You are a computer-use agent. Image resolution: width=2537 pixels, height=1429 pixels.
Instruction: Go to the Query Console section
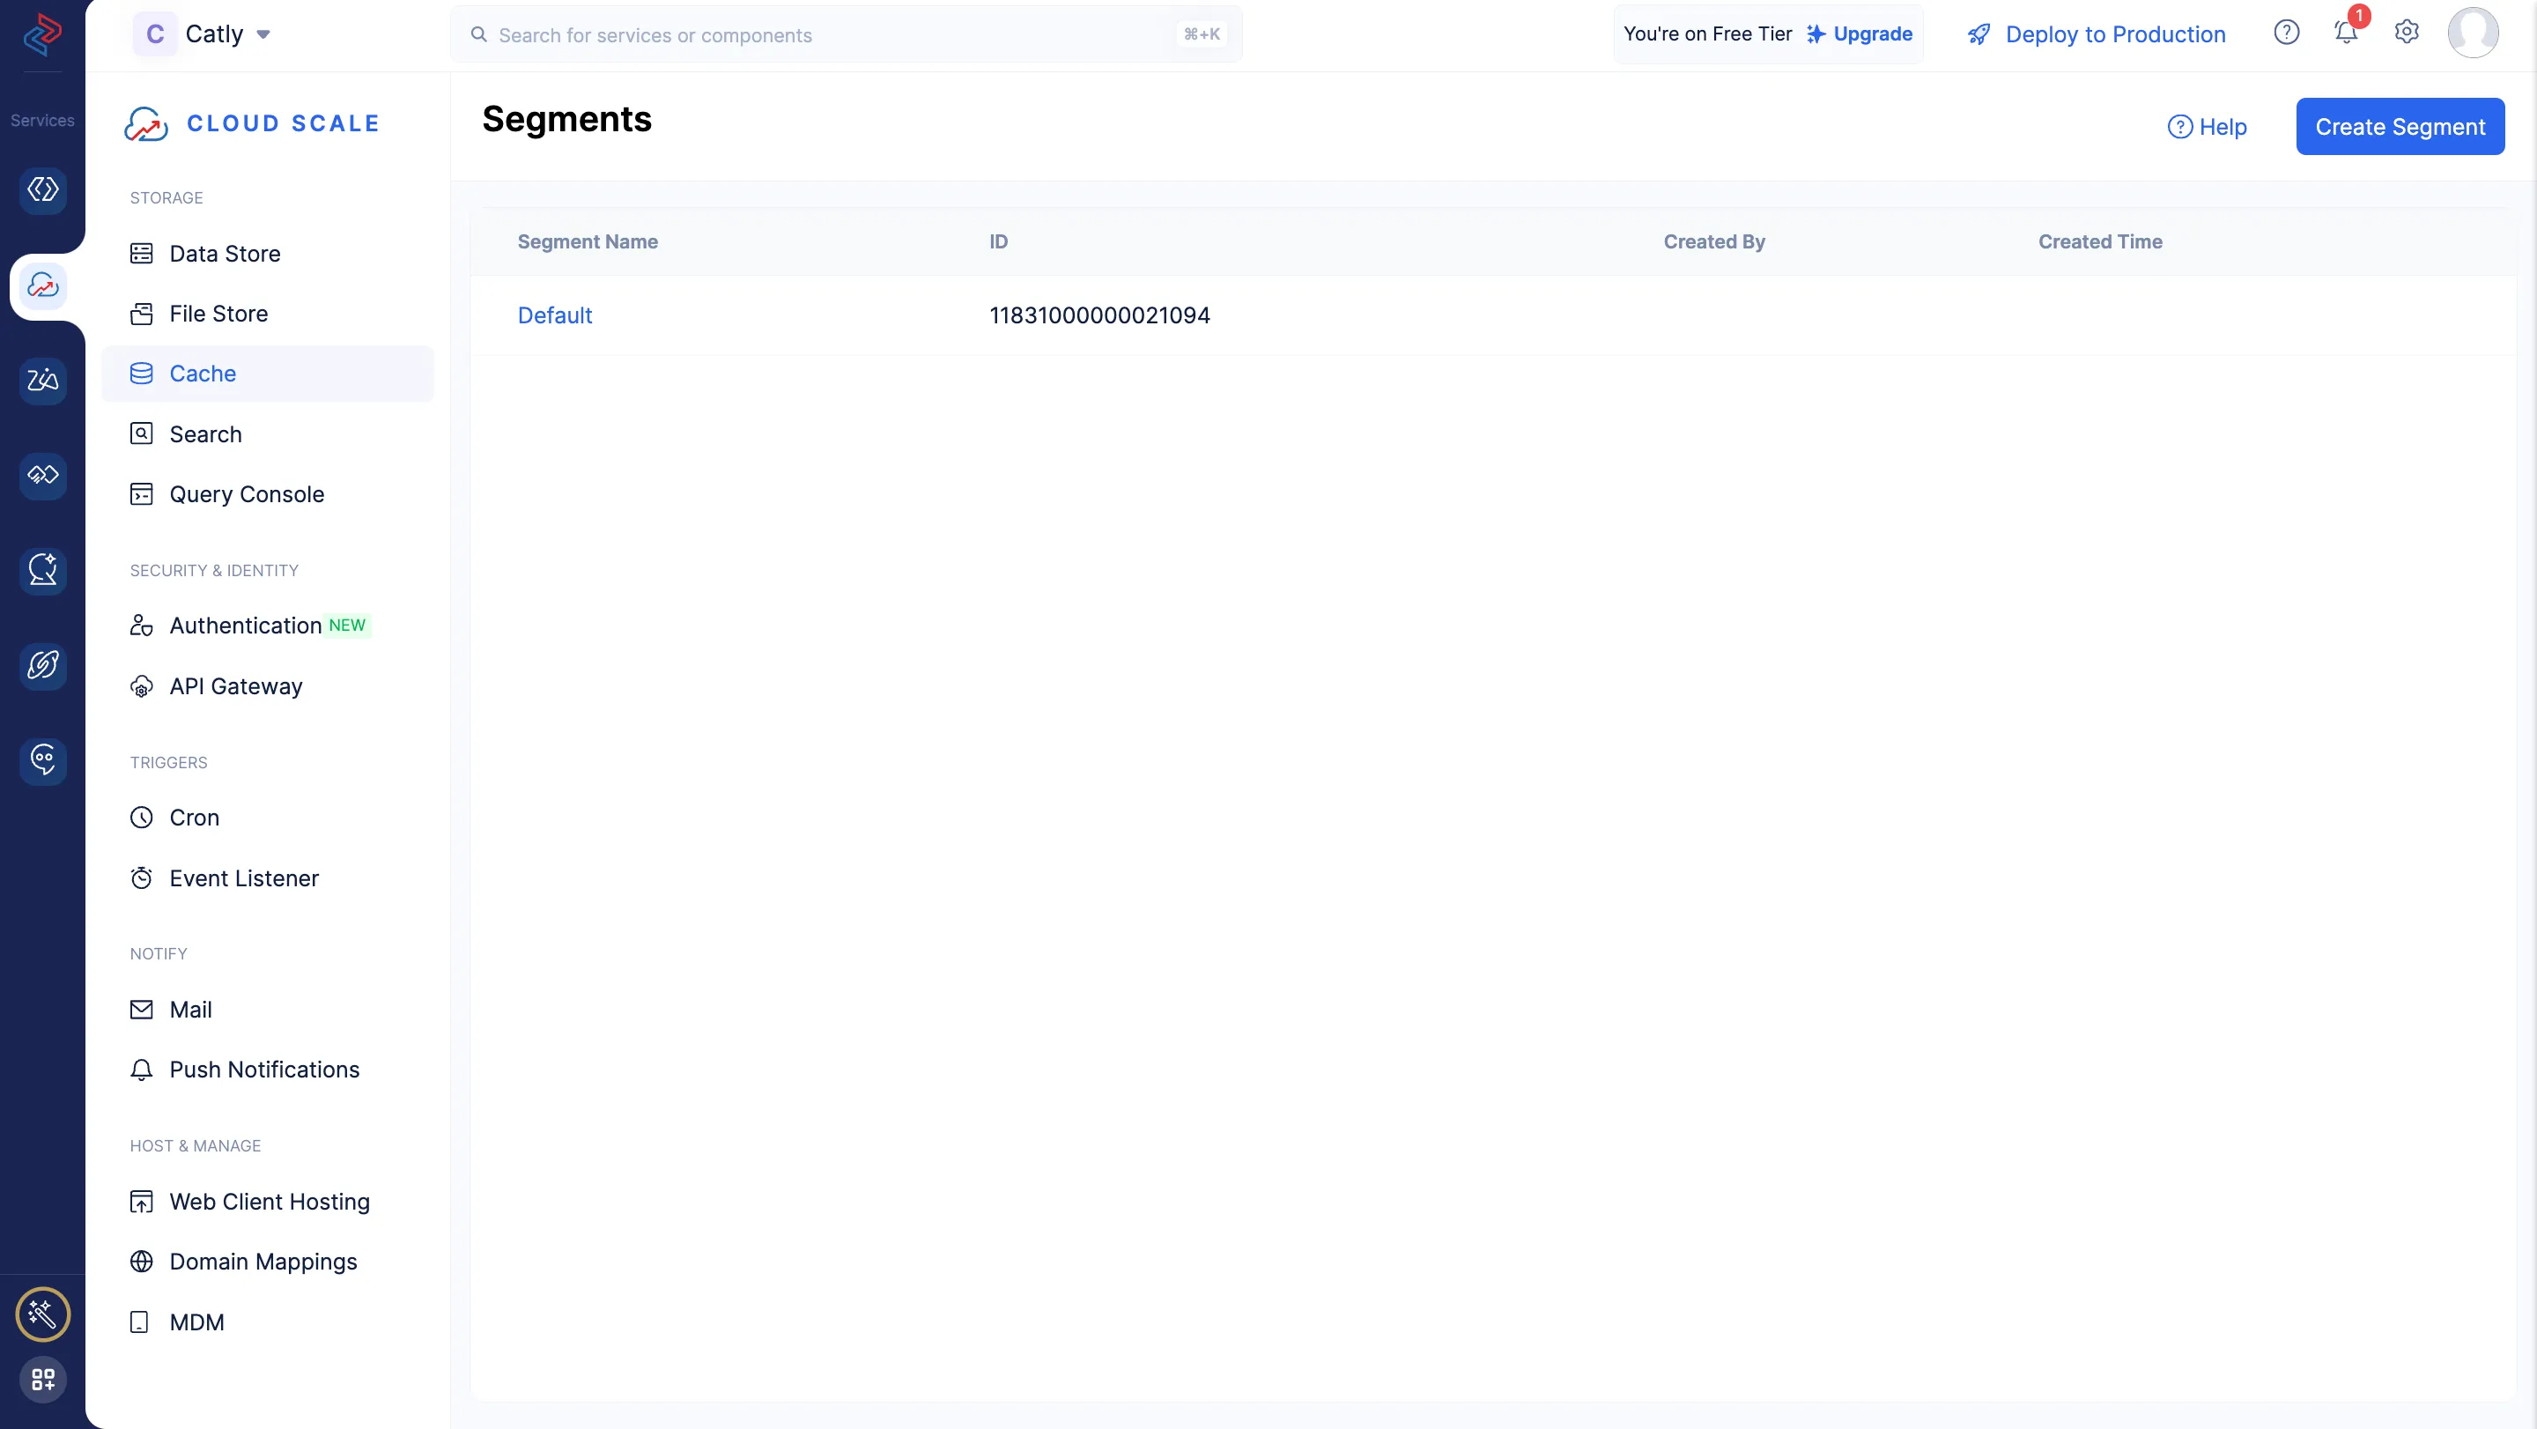click(x=247, y=494)
